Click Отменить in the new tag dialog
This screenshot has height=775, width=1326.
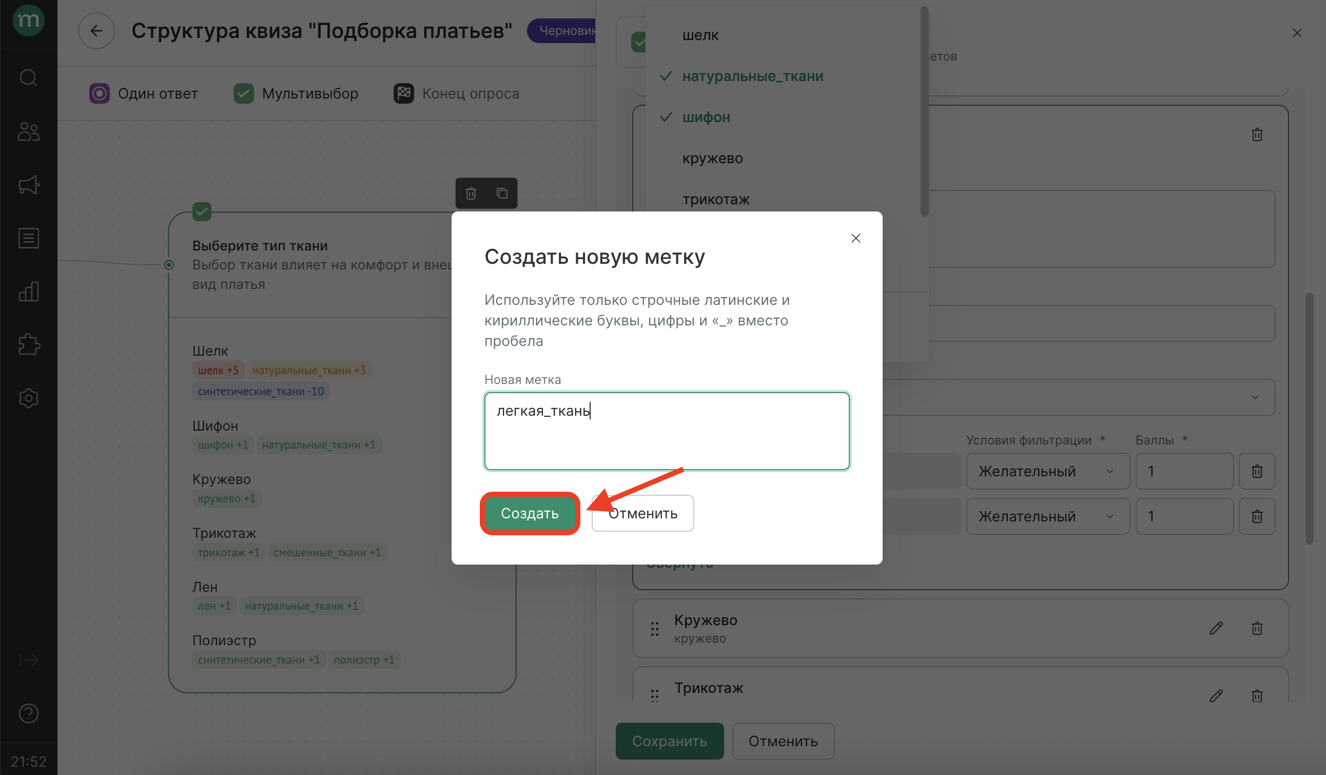[642, 514]
